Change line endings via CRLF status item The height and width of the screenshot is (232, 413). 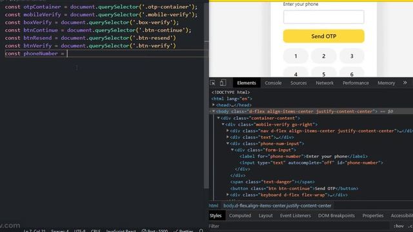click(x=96, y=231)
